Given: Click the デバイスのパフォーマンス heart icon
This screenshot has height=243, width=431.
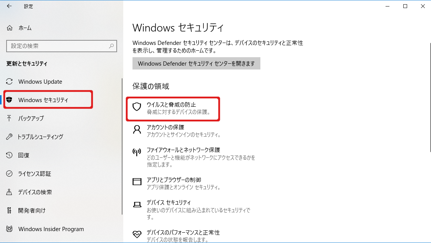Looking at the screenshot, I should pyautogui.click(x=137, y=234).
